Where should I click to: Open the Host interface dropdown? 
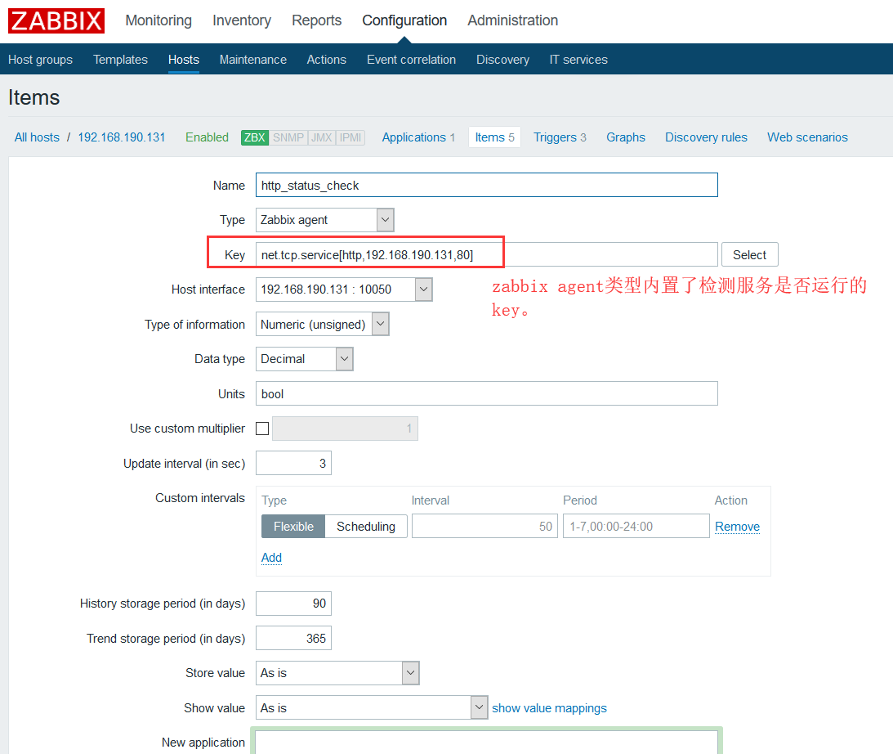point(344,289)
